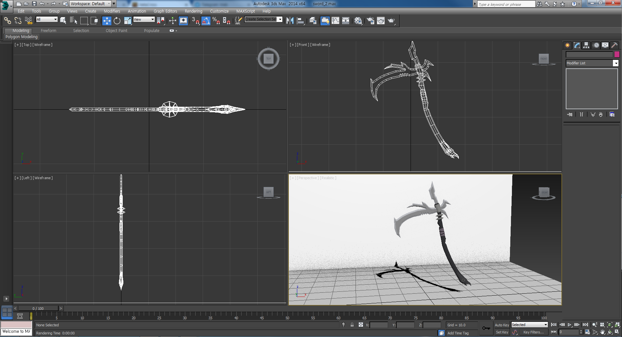The width and height of the screenshot is (622, 337).
Task: Toggle Spinner Snap
Action: 227,21
